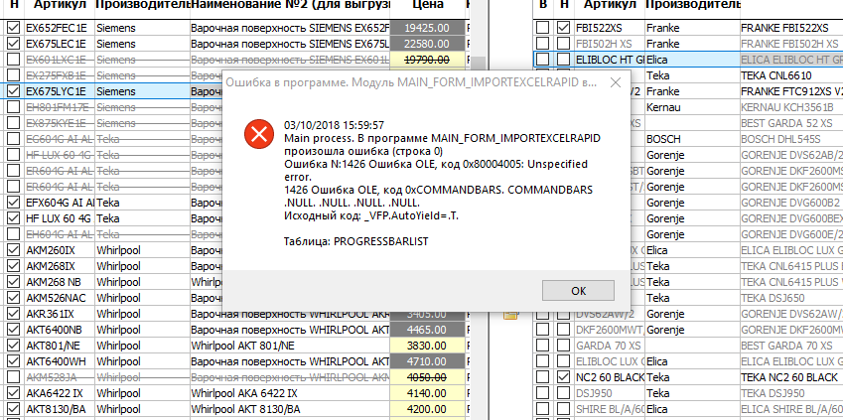
Task: Check column В checkbox for FBI522XS
Action: coord(543,28)
